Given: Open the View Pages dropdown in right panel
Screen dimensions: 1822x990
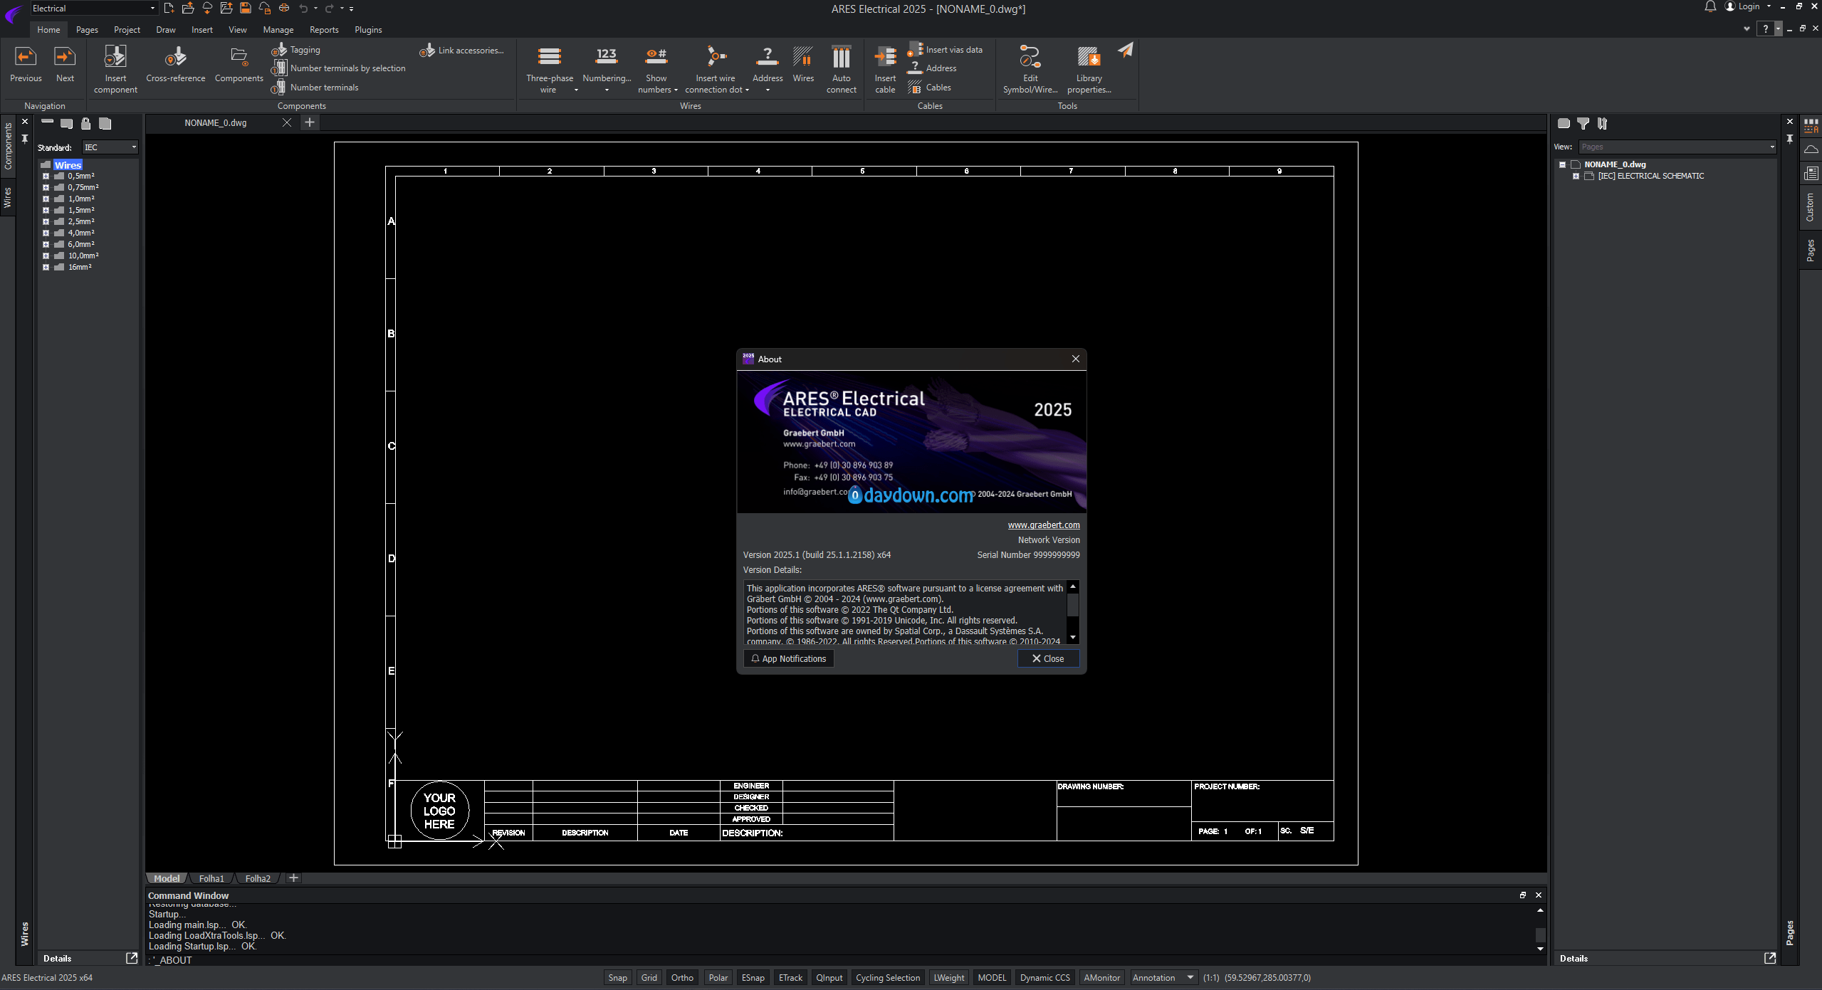Looking at the screenshot, I should click(1677, 147).
